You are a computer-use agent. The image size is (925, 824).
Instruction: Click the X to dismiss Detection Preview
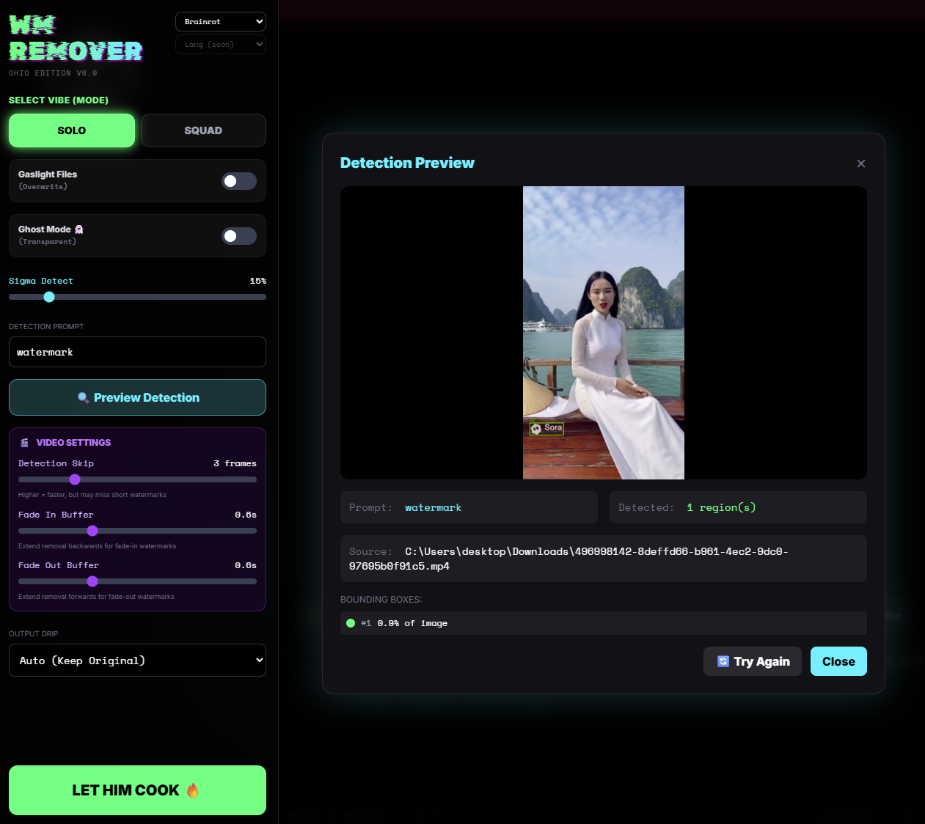[x=861, y=163]
